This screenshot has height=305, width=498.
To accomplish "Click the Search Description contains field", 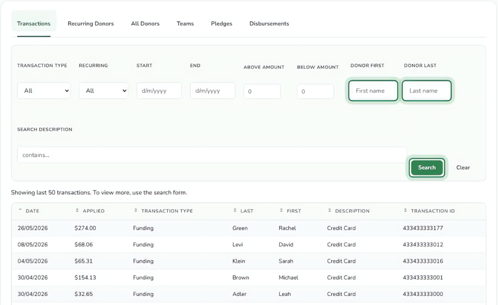I will [212, 155].
